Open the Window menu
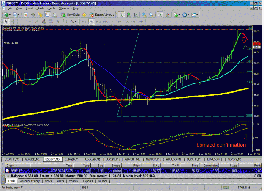Image resolution: width=264 pixels, height=191 pixels. coord(64,8)
